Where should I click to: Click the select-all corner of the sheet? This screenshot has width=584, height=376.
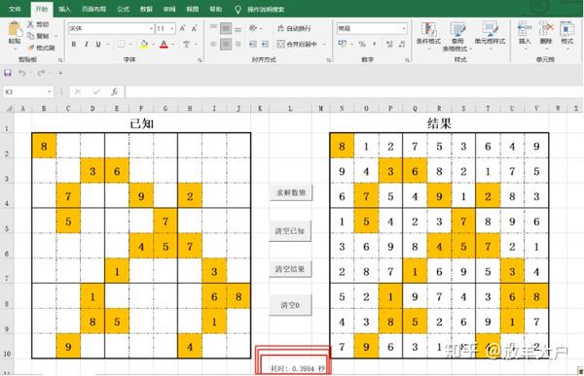(x=9, y=108)
